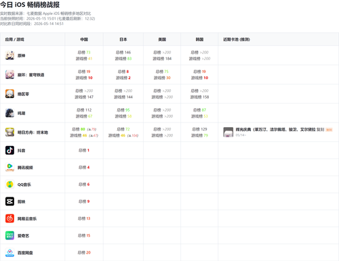Click the 腾讯视频 app icon
The width and height of the screenshot is (339, 261).
click(x=9, y=167)
